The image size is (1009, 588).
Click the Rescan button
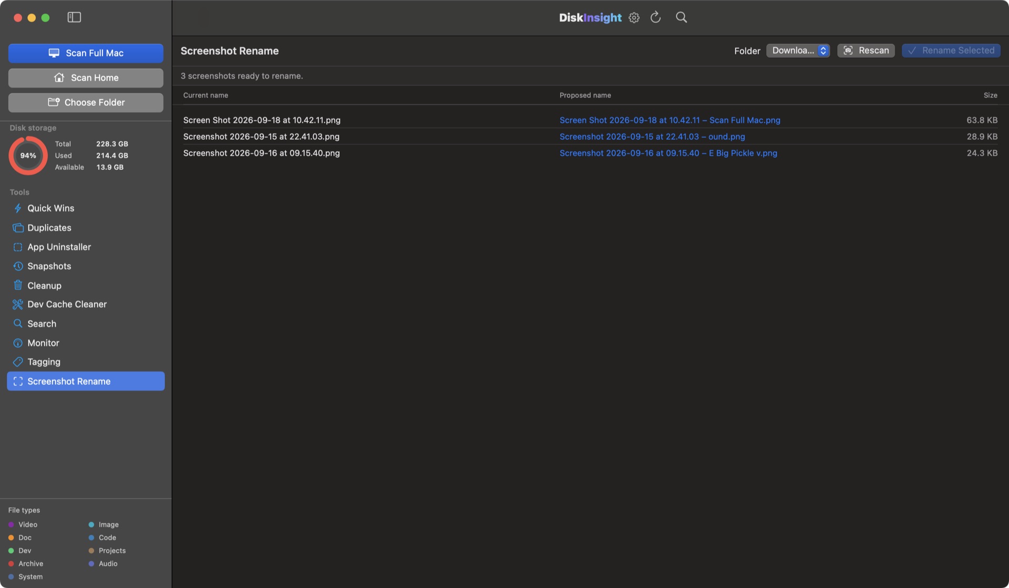pyautogui.click(x=866, y=50)
